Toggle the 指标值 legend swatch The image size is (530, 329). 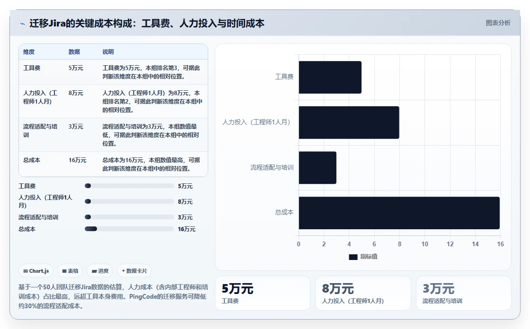353,257
